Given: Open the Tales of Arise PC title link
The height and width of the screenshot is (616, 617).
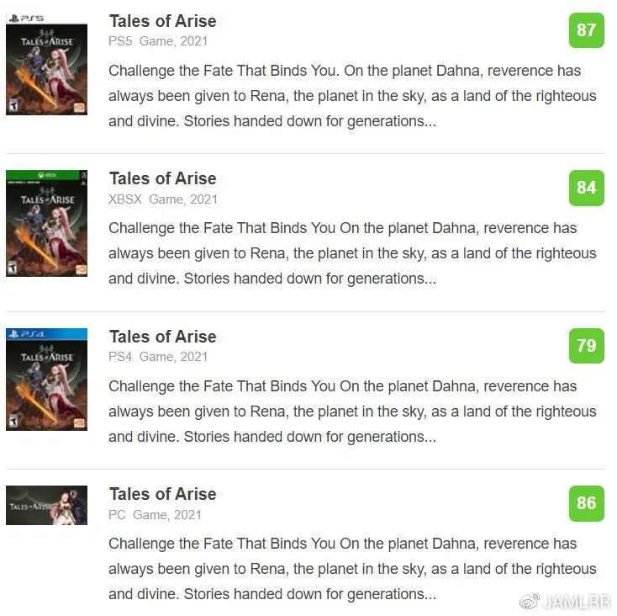Looking at the screenshot, I should tap(162, 494).
